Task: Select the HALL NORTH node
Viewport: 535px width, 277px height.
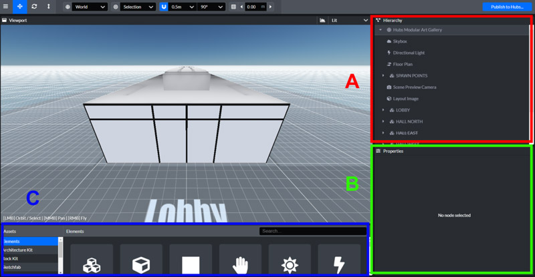Action: [409, 121]
